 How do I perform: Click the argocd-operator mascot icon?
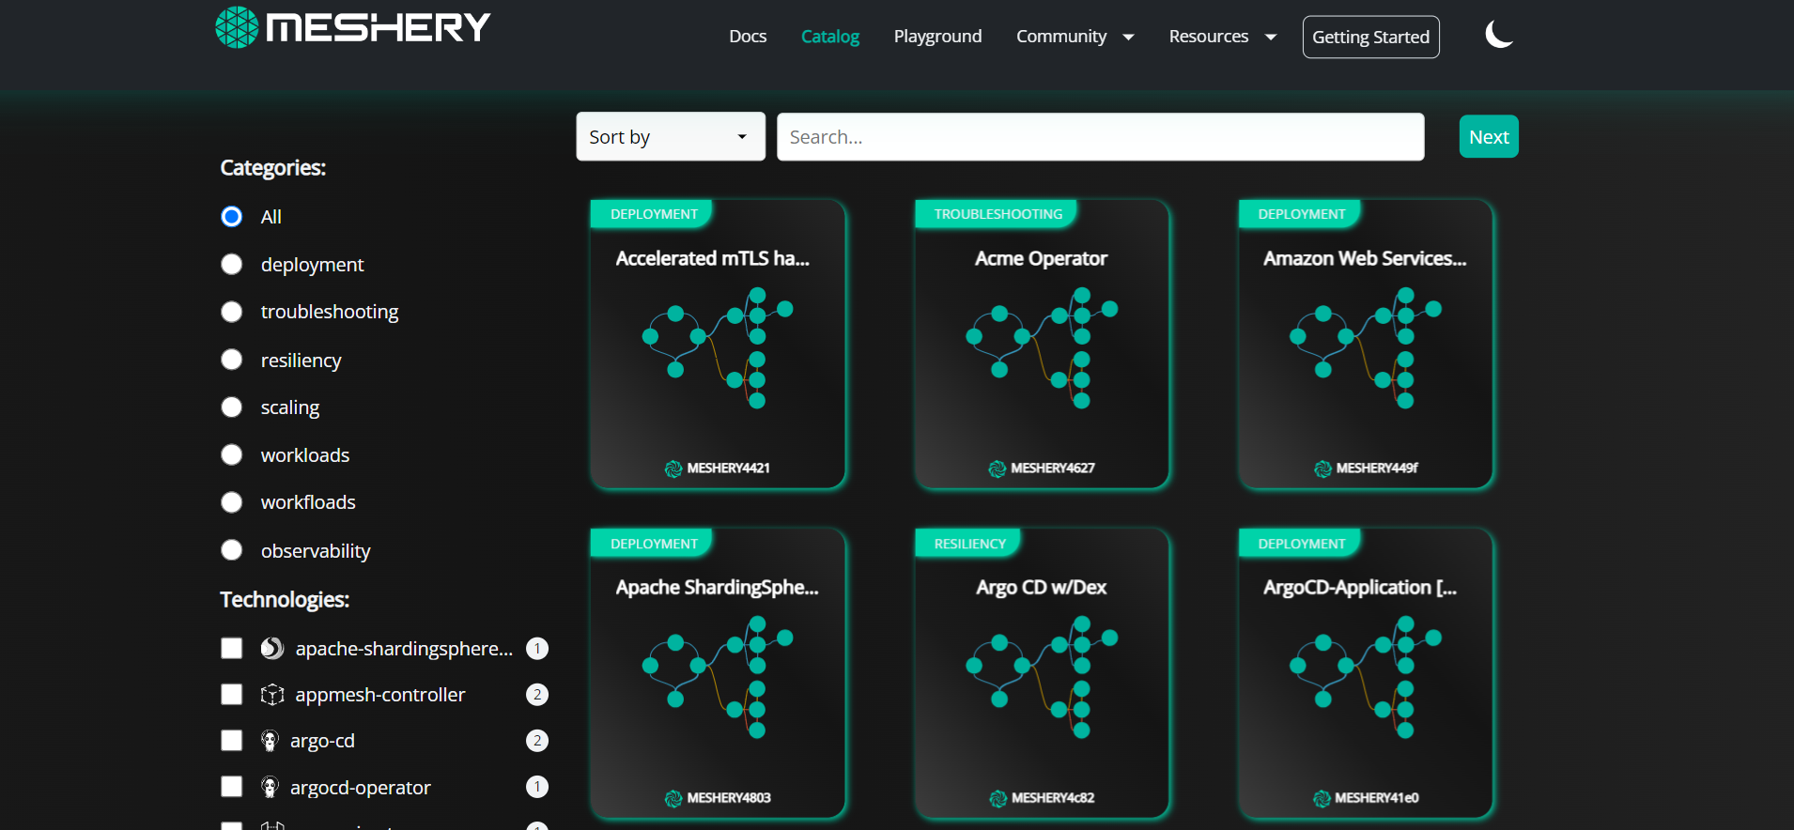pyautogui.click(x=270, y=787)
